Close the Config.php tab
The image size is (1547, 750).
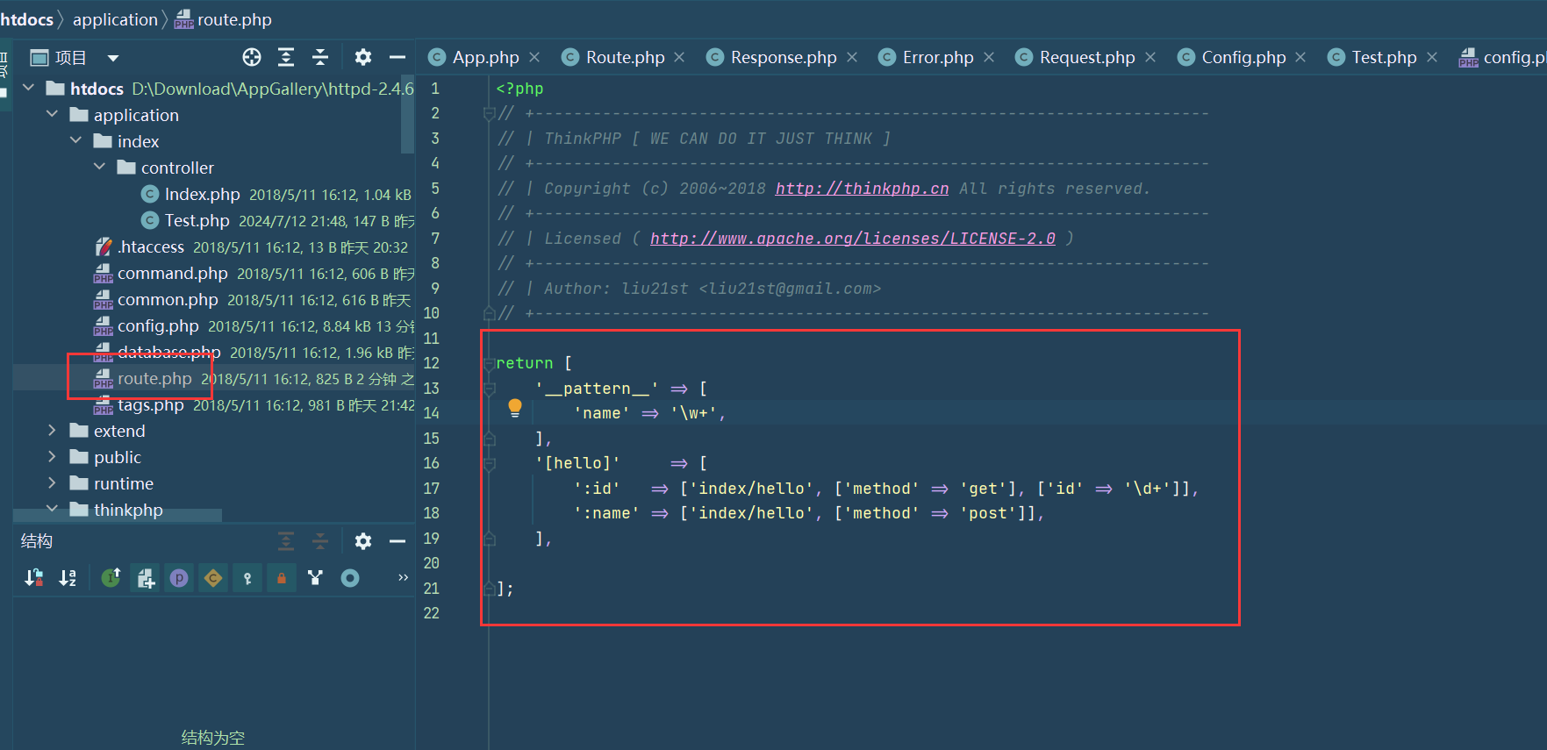point(1300,57)
